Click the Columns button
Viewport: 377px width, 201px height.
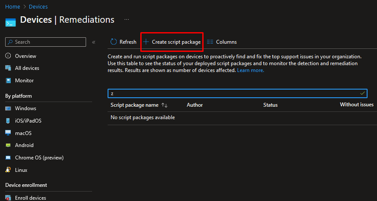222,42
